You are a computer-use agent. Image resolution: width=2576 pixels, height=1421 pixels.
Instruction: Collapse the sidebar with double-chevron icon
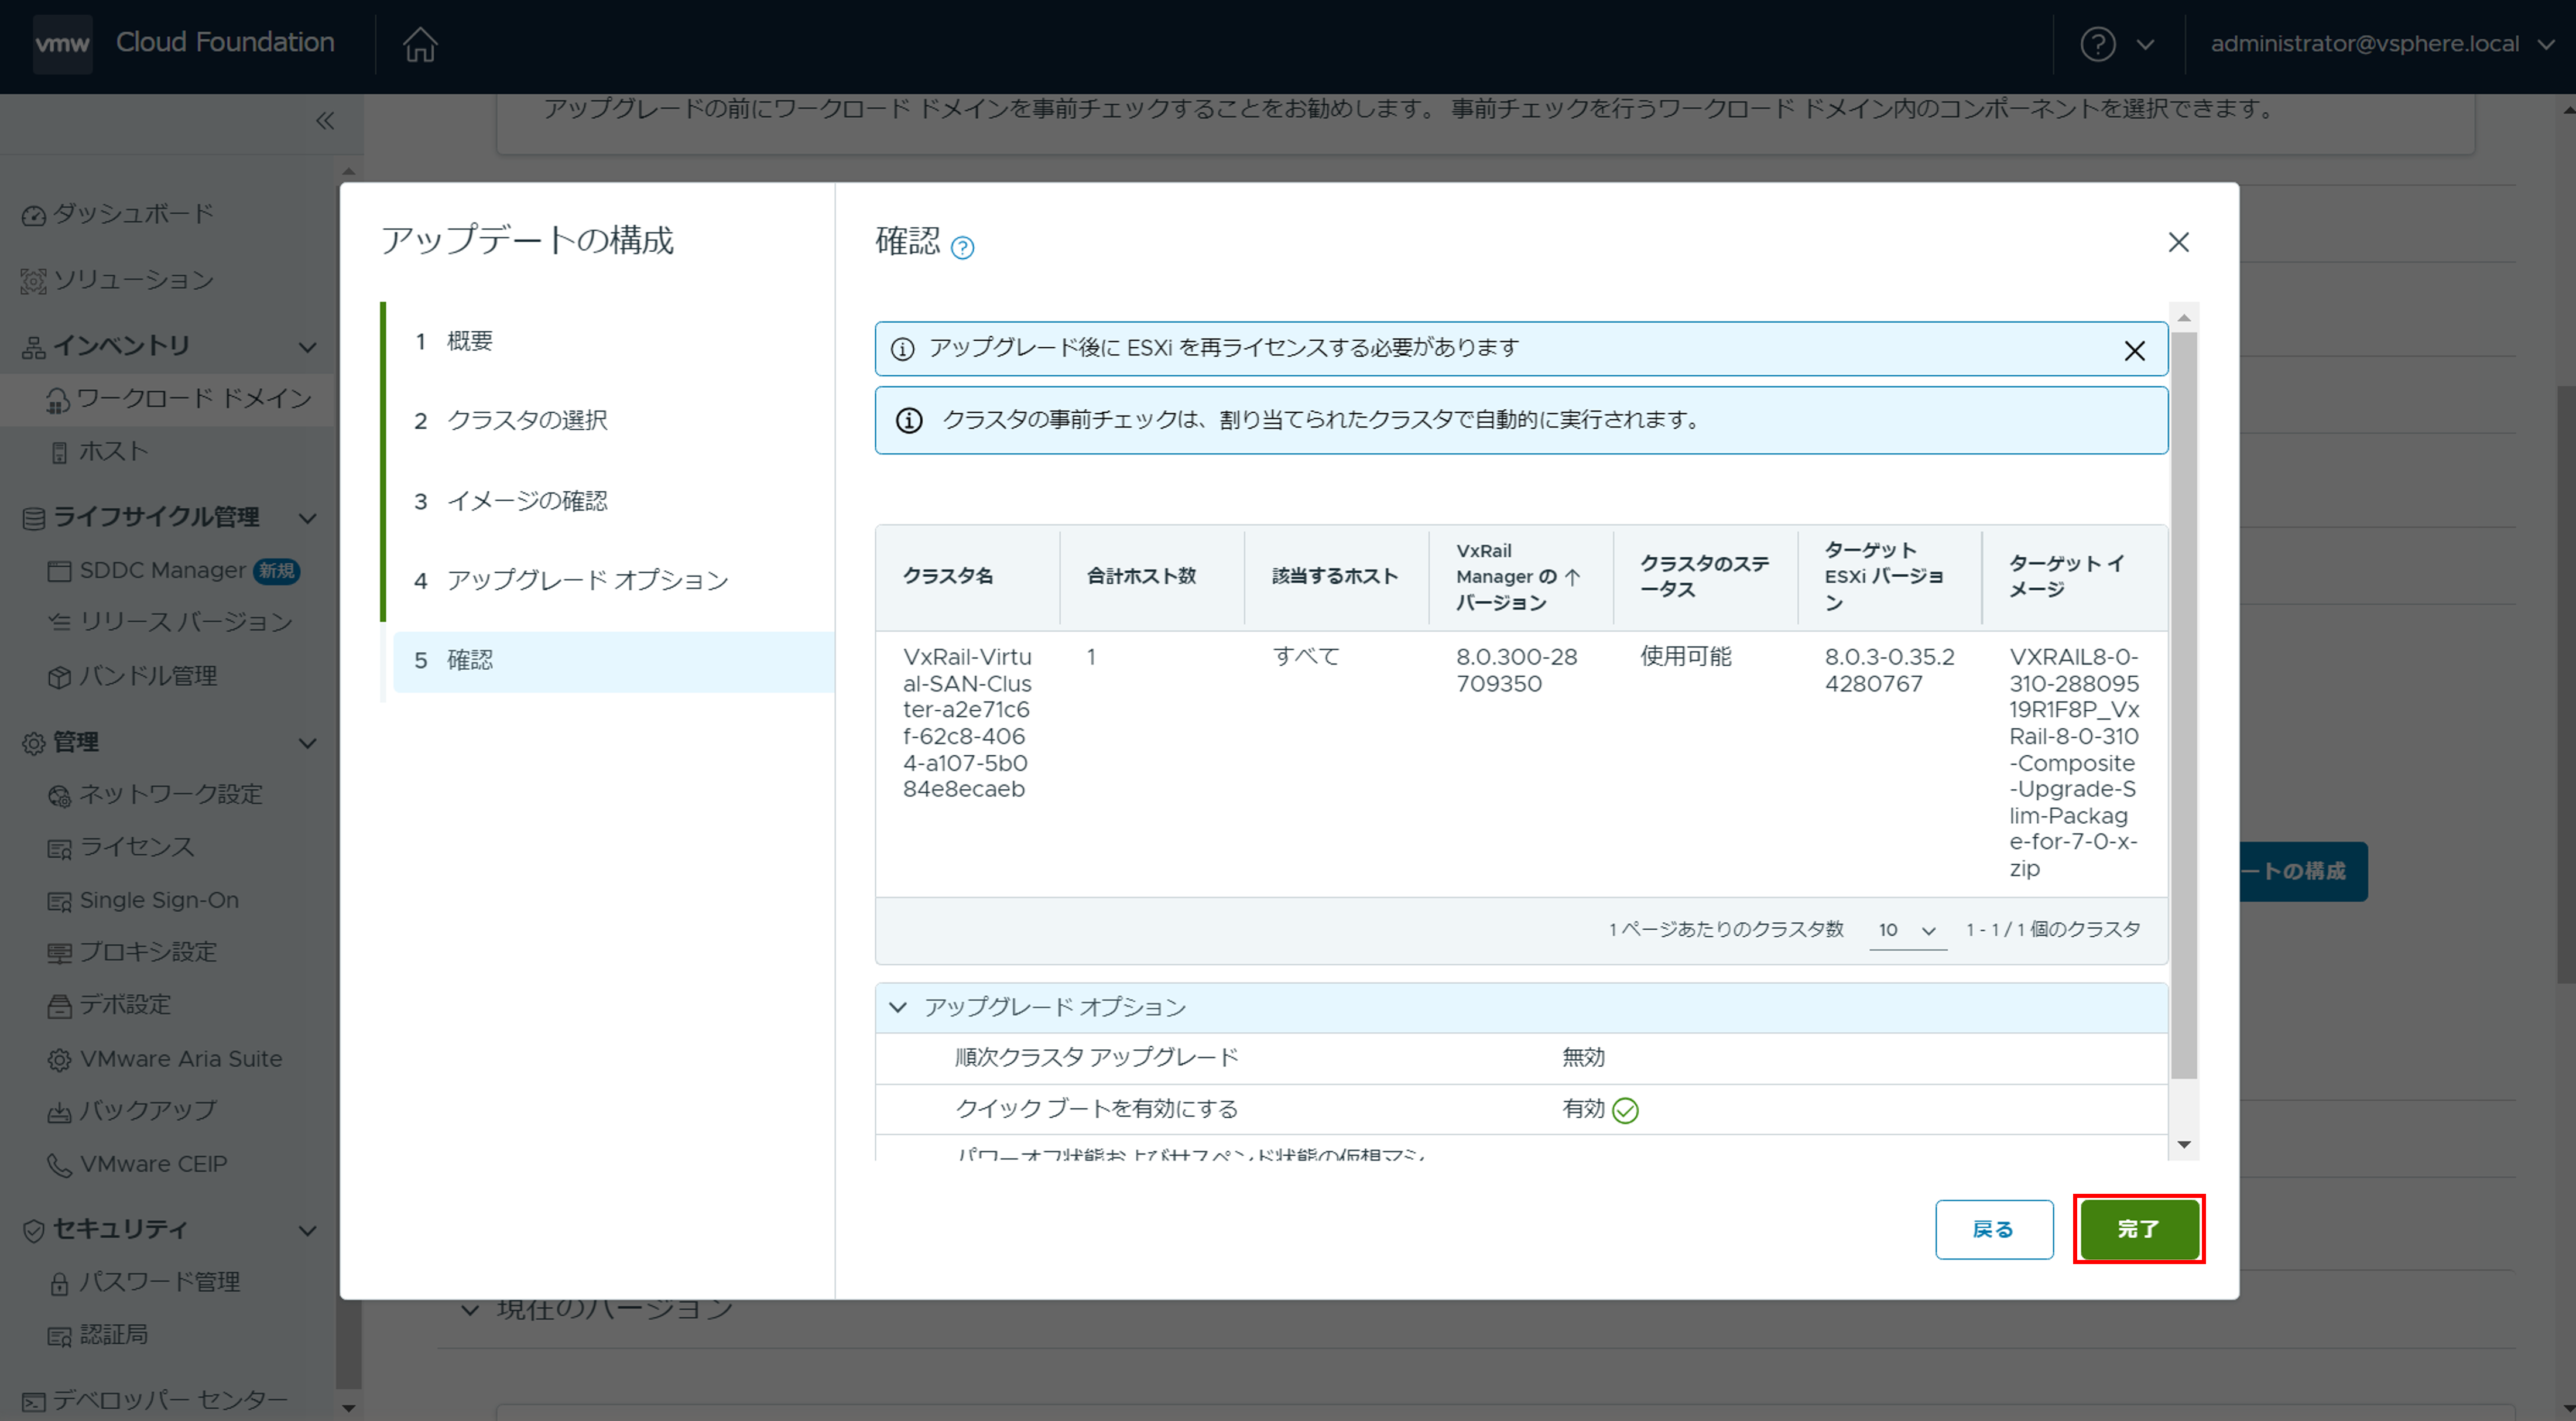[325, 121]
